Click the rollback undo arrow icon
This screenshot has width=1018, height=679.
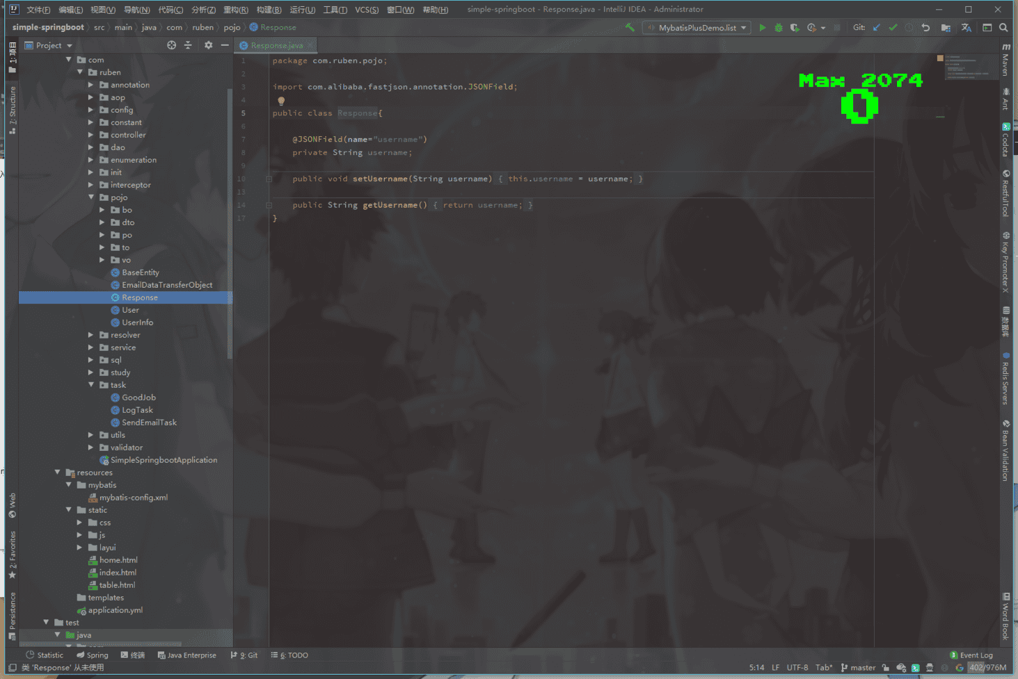(925, 28)
